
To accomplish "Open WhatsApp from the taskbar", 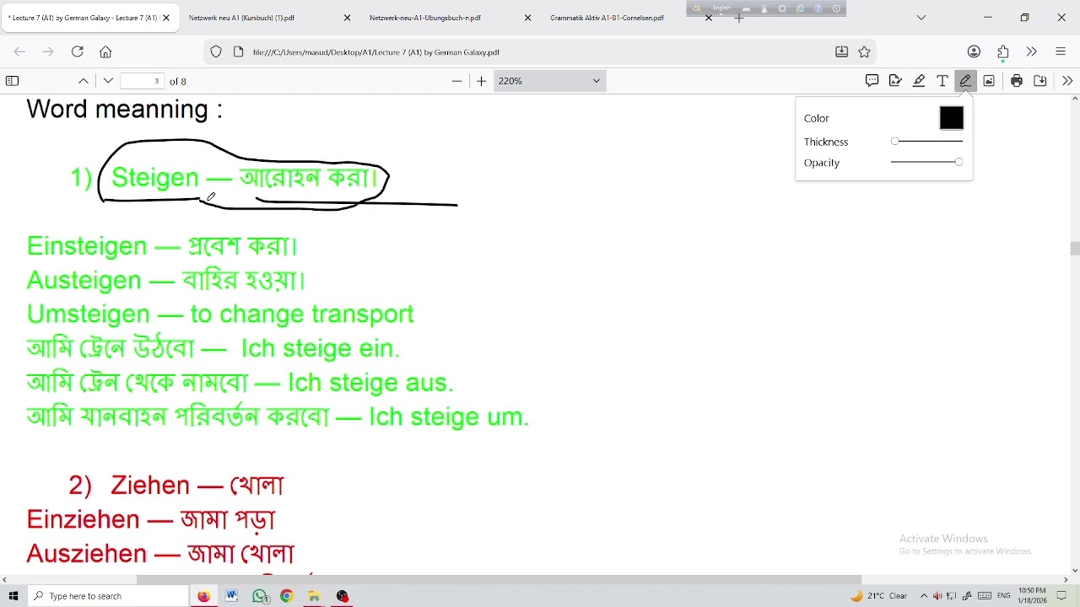I will (260, 596).
